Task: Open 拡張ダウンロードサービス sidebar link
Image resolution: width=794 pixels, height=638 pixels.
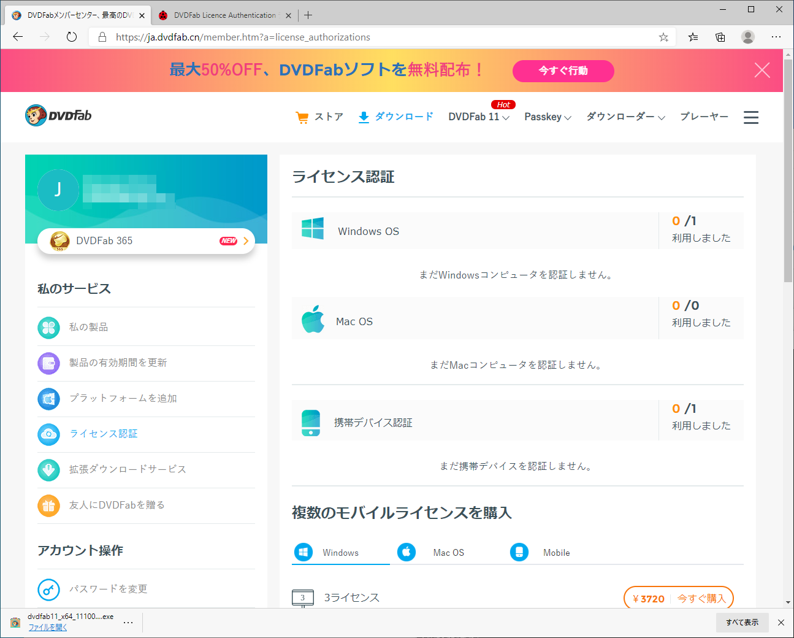Action: coord(128,470)
